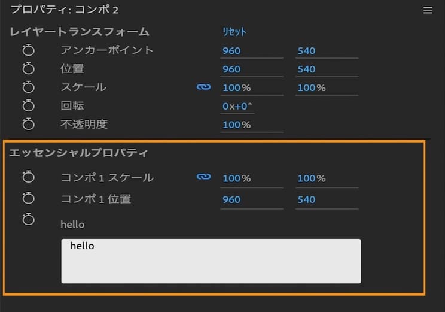Click the Anchor Point X value 960

(x=231, y=51)
